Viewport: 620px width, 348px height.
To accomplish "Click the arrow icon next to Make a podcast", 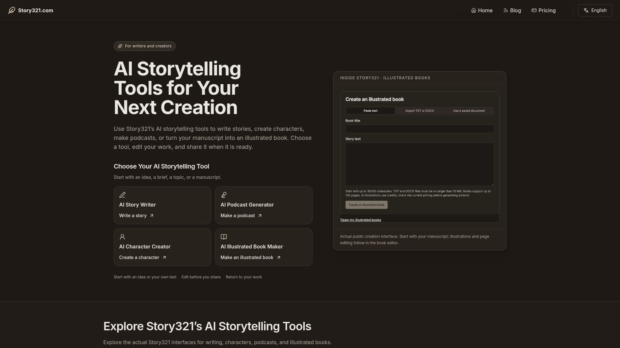I will (260, 216).
